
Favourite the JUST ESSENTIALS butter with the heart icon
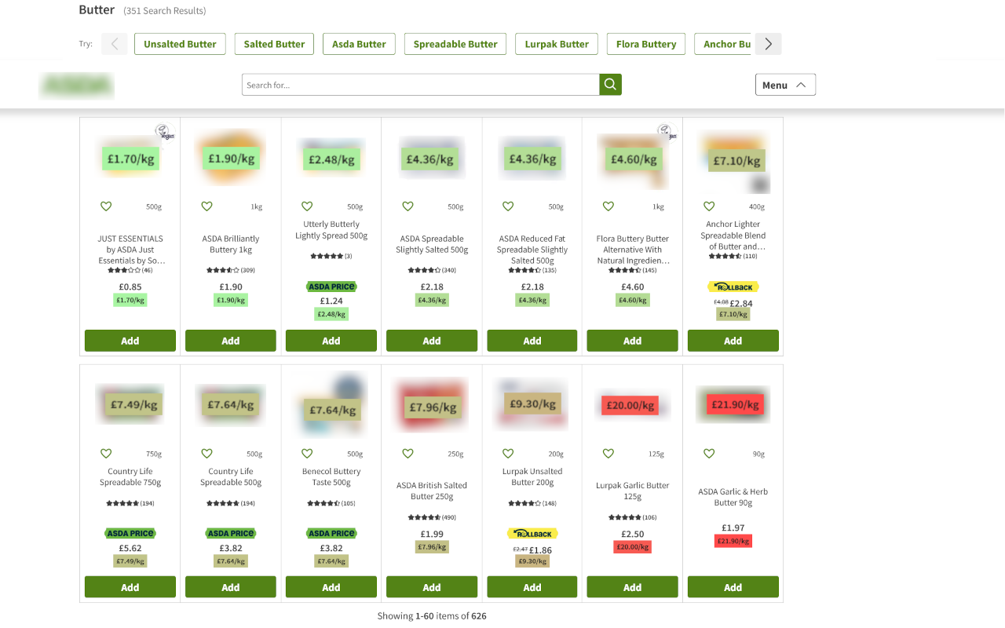tap(106, 206)
